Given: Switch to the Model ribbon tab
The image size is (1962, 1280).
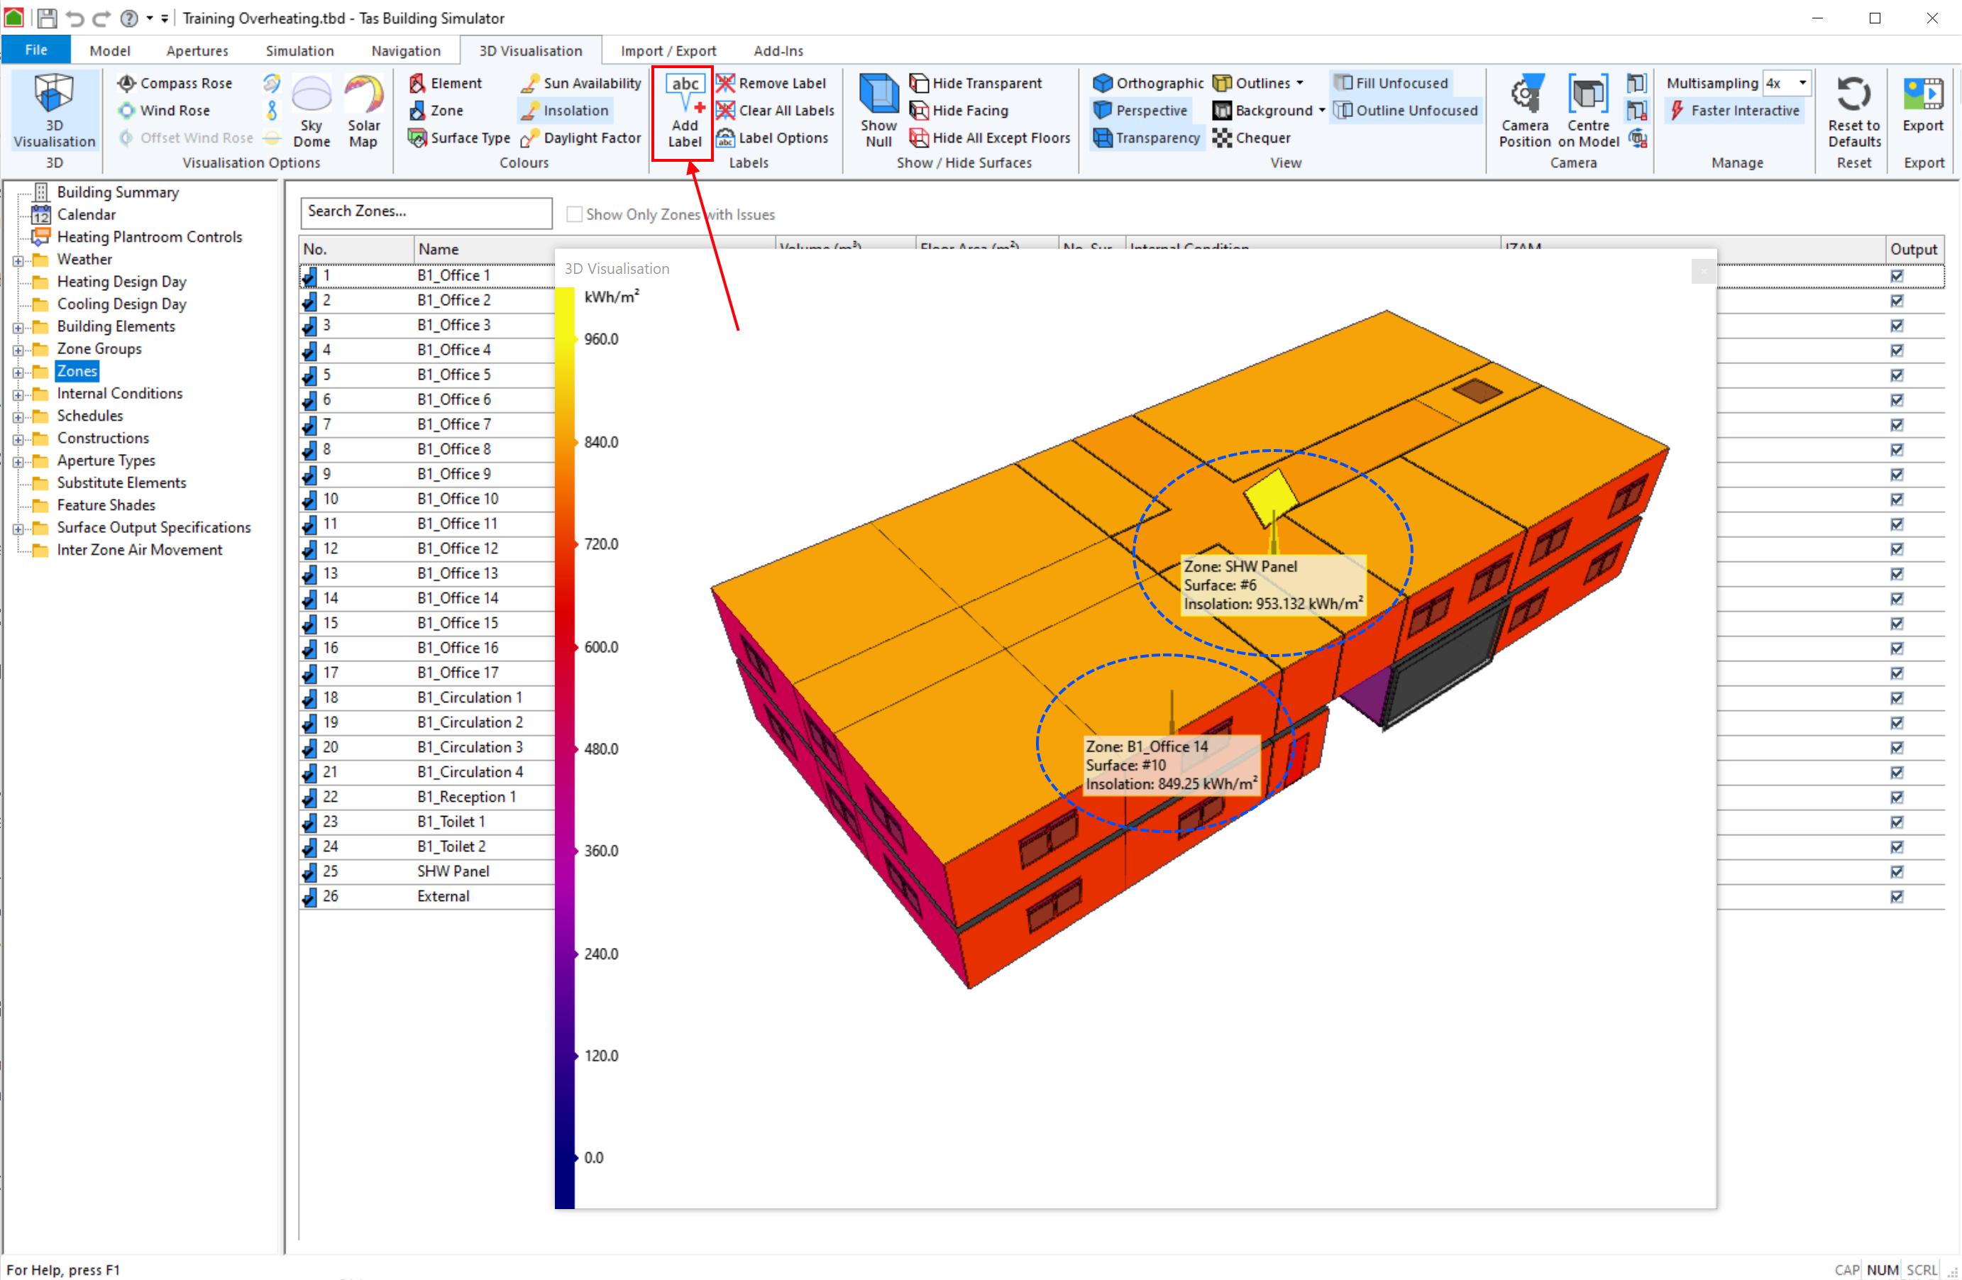Looking at the screenshot, I should point(110,50).
